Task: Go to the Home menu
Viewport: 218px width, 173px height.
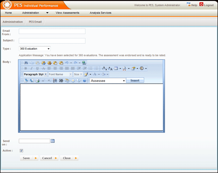Action: 8,13
